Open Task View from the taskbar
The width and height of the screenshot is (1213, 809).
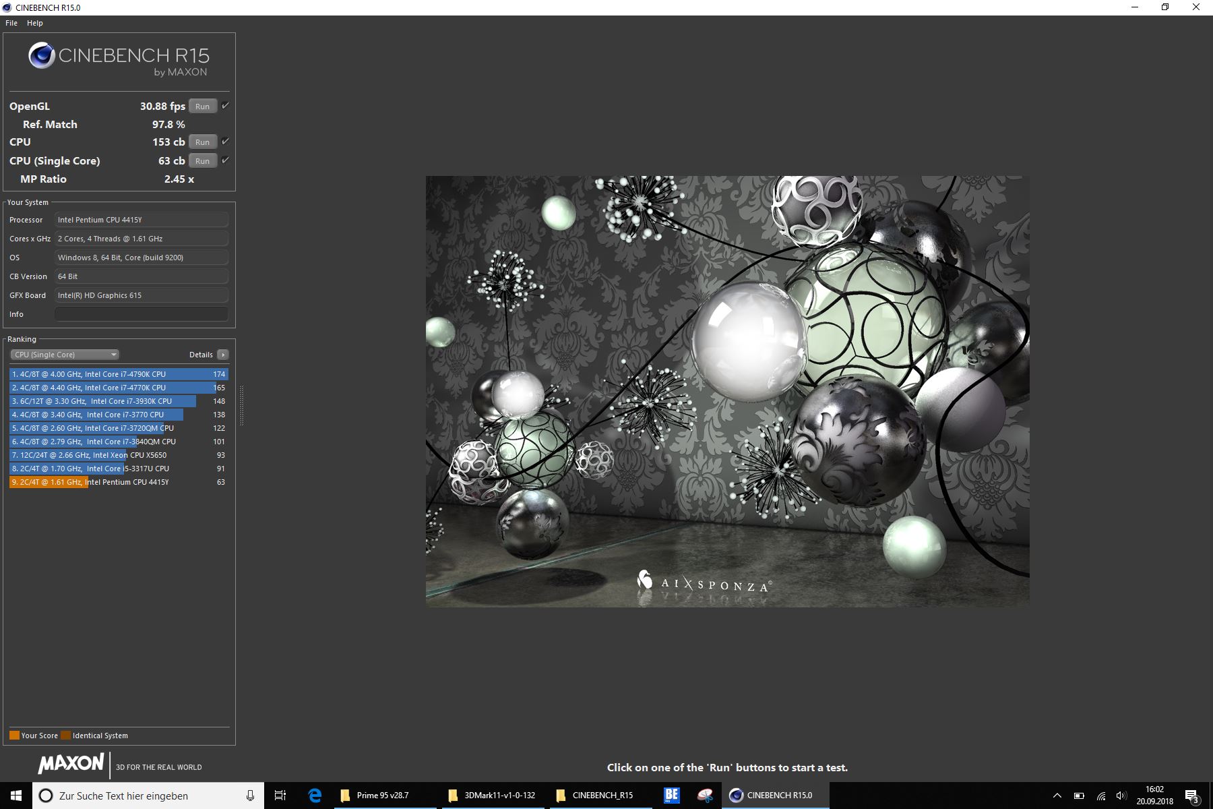coord(280,796)
